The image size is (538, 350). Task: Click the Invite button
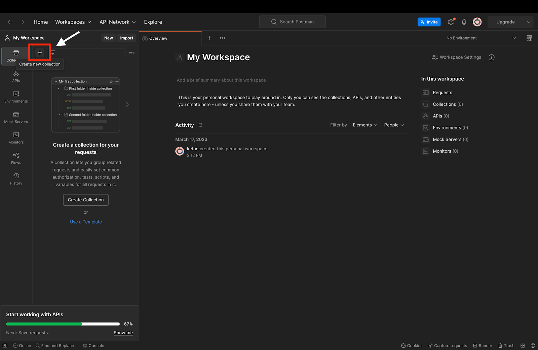tap(429, 22)
